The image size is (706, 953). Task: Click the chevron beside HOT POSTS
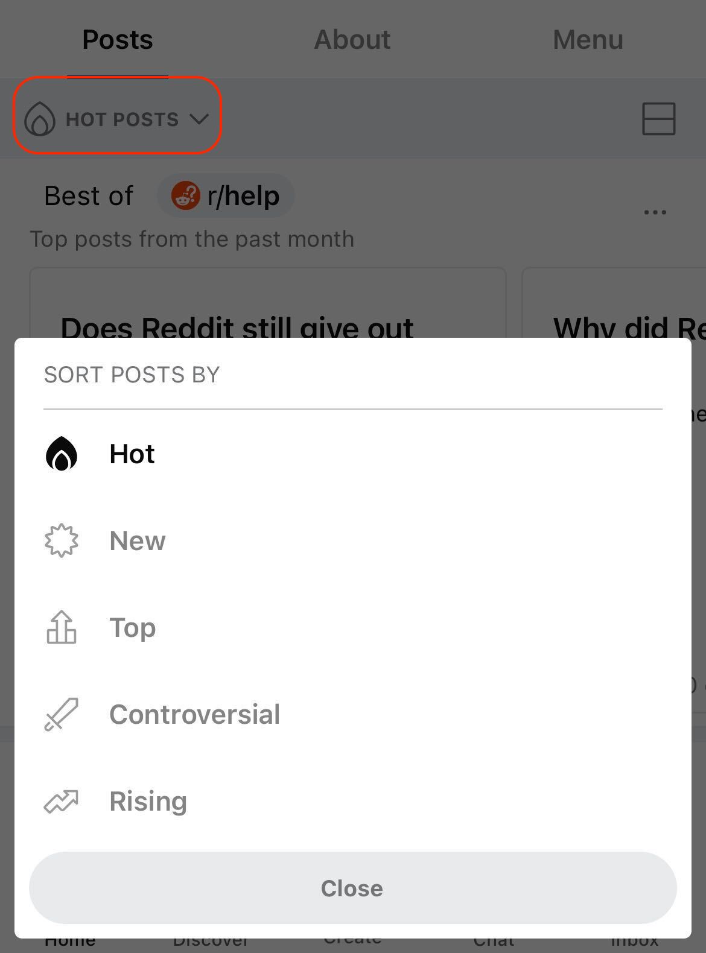(199, 119)
